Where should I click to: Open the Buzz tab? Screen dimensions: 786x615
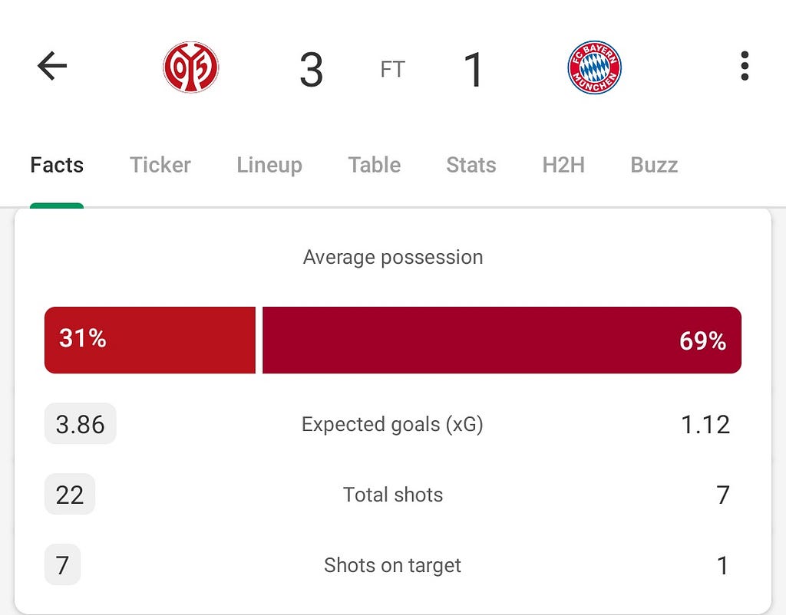coord(654,165)
